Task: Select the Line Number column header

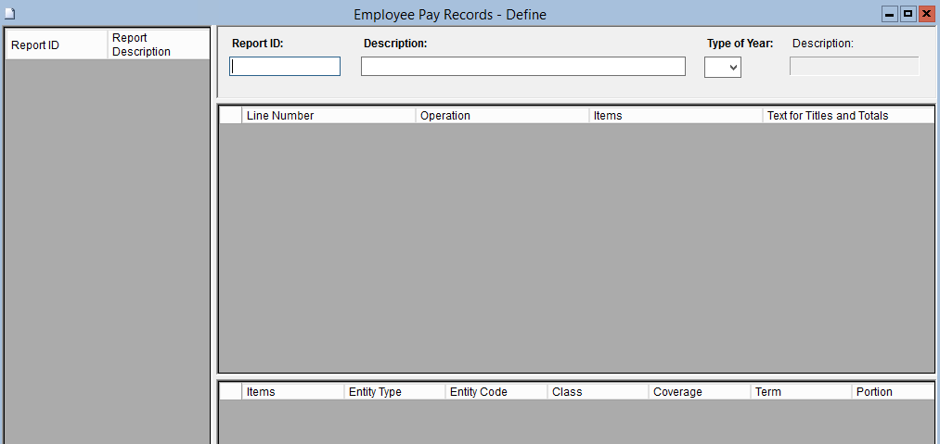Action: pos(328,116)
